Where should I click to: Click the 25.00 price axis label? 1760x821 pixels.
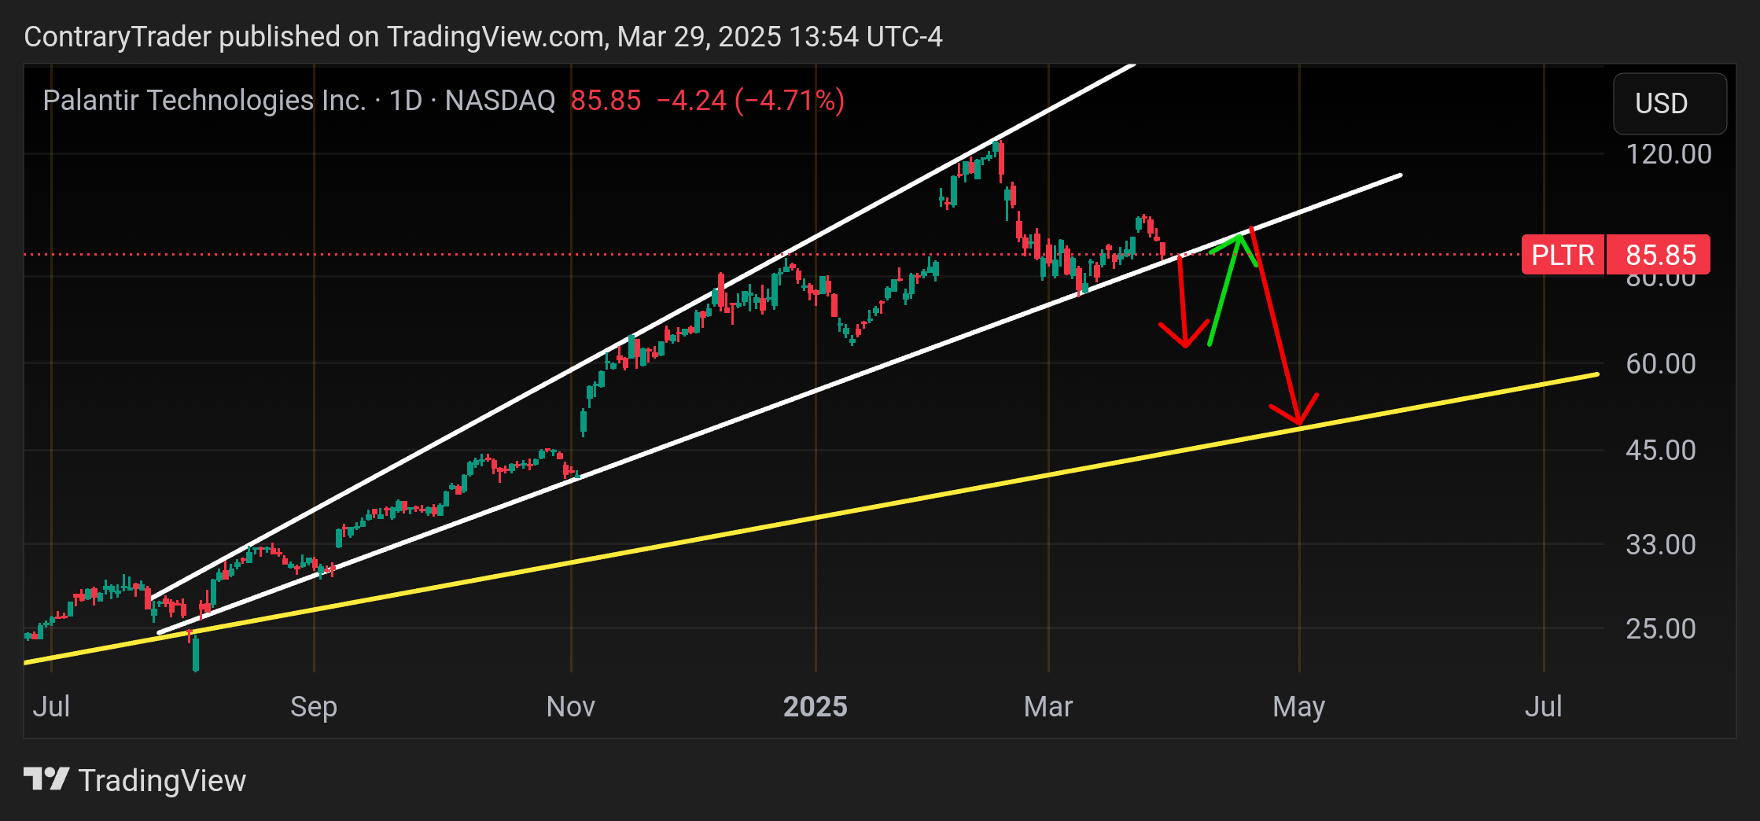[x=1661, y=628]
